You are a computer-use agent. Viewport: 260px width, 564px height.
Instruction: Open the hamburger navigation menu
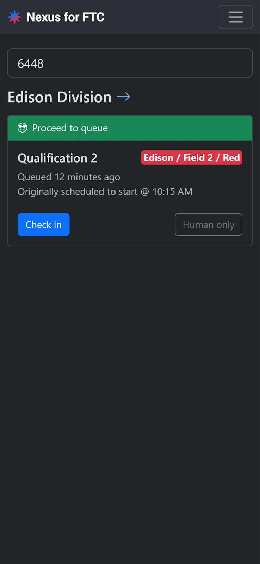(x=235, y=17)
